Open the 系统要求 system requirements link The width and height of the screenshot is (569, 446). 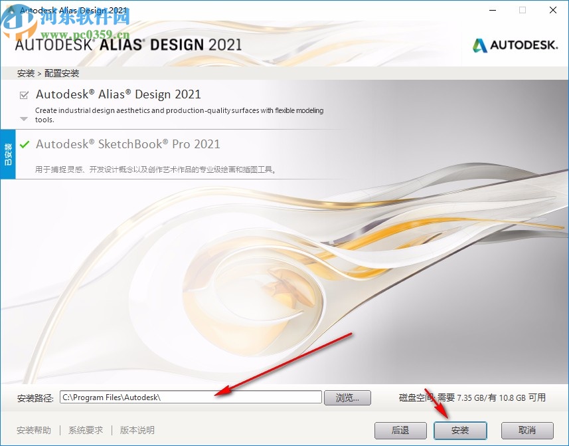(85, 430)
